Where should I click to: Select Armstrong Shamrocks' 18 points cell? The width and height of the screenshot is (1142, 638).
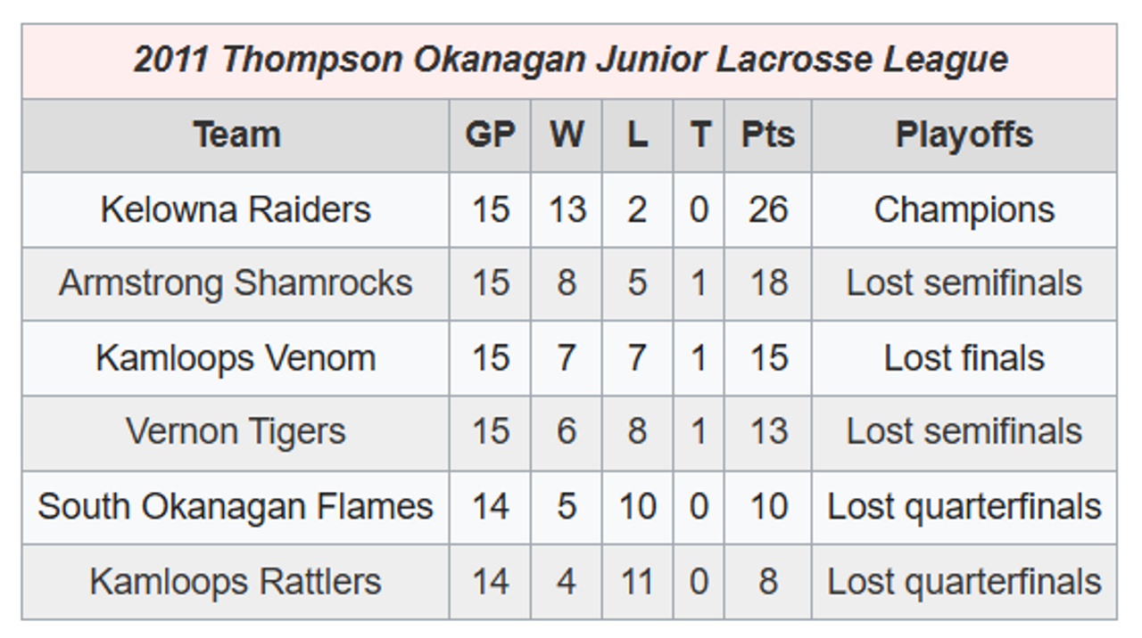(767, 283)
